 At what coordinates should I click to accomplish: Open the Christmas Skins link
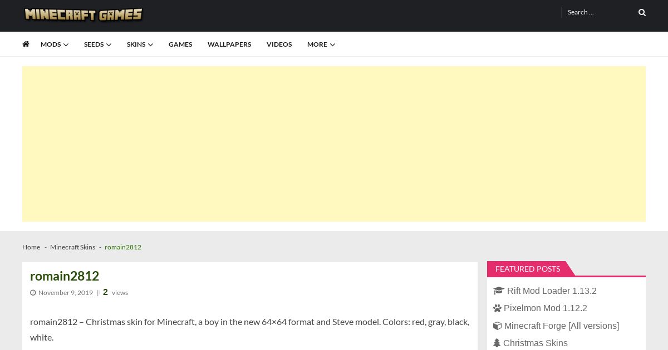click(x=536, y=343)
